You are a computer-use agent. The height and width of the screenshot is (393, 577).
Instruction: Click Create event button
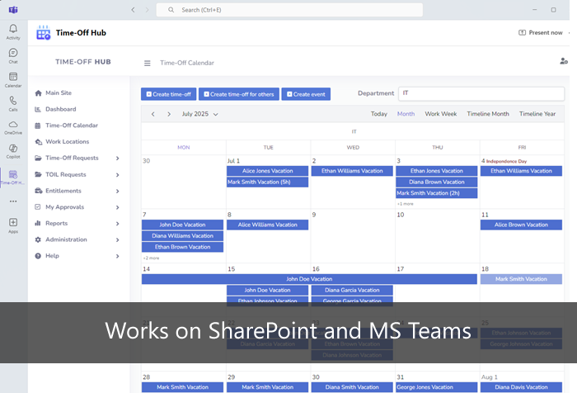coord(306,94)
